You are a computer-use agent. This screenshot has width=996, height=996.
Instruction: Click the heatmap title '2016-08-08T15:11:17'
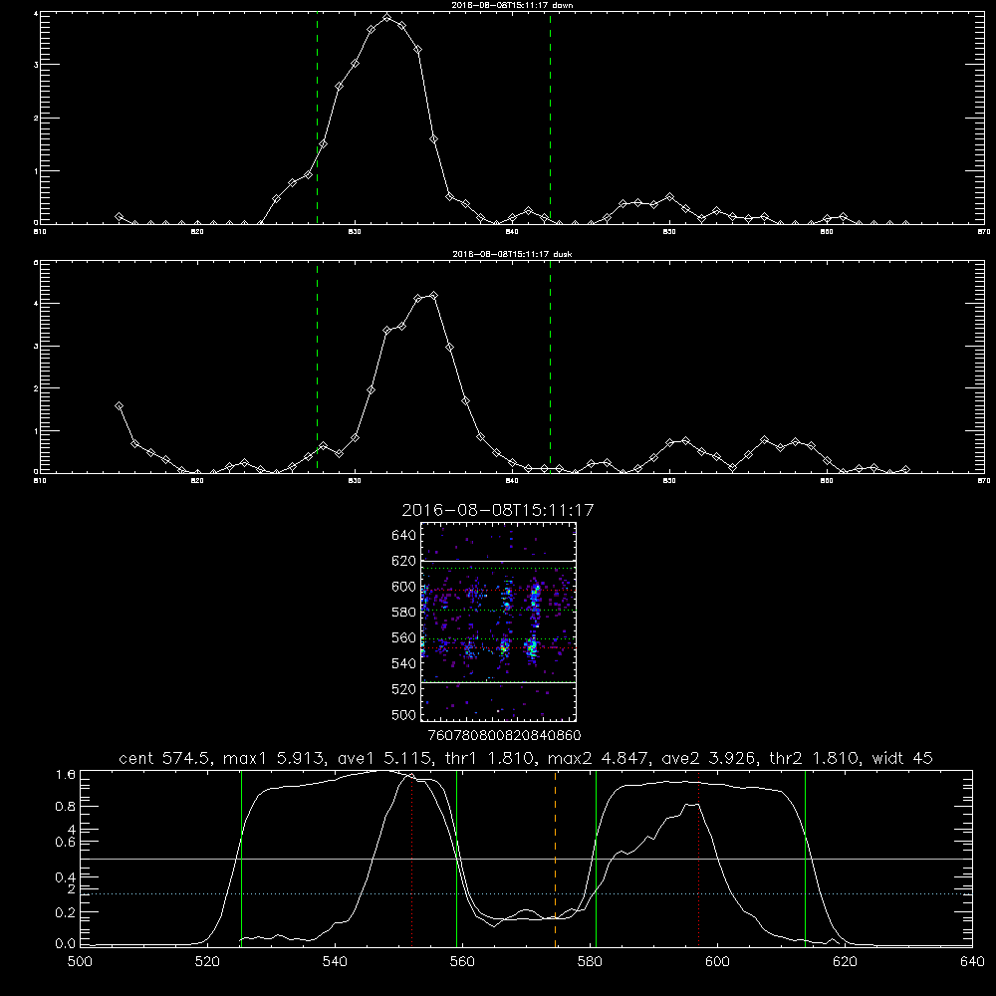click(498, 510)
